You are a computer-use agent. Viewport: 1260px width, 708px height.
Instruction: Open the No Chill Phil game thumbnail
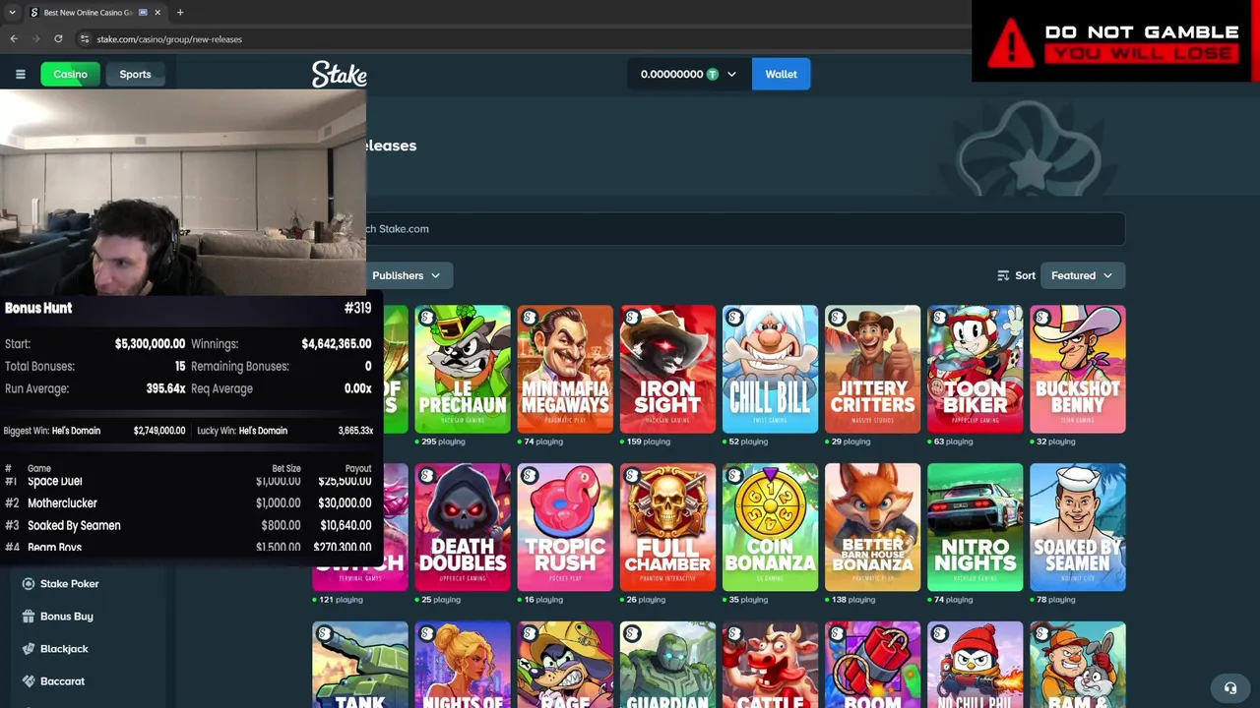975,665
